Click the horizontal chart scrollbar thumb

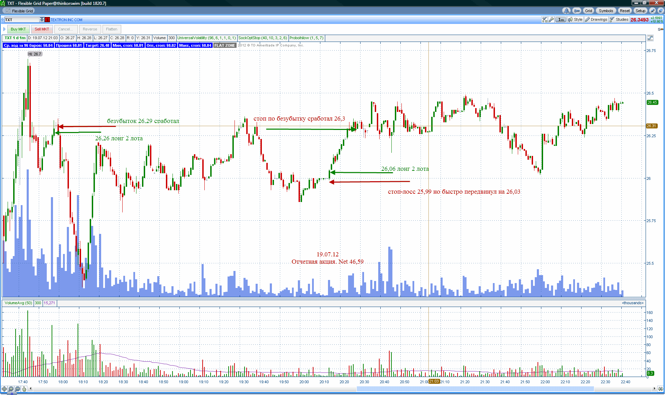click(475, 389)
